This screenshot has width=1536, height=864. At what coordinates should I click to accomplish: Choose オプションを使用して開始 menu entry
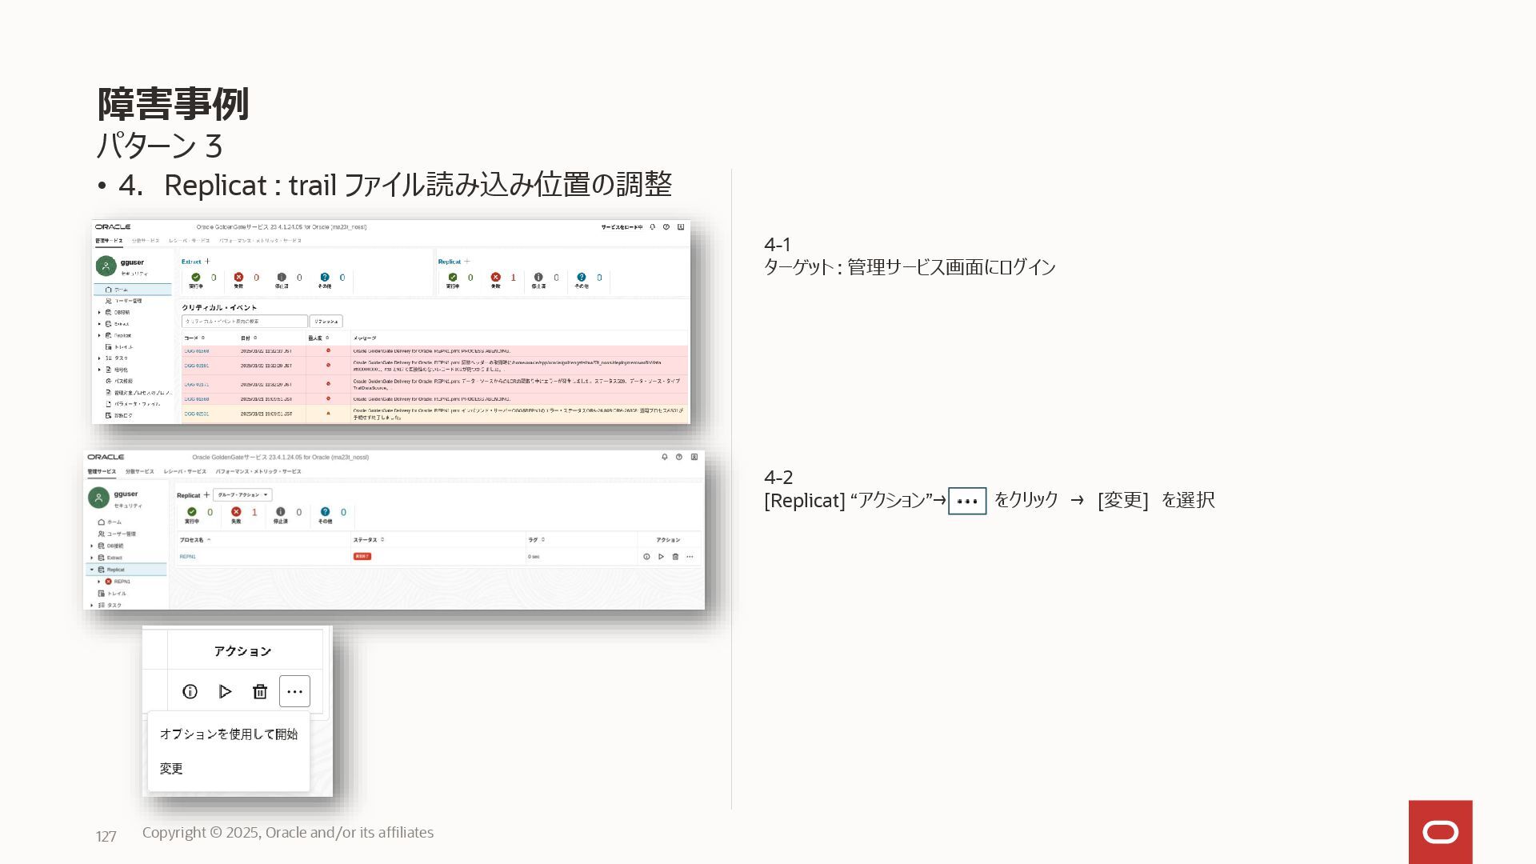point(228,734)
